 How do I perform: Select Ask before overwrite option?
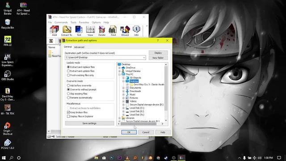tap(79, 85)
